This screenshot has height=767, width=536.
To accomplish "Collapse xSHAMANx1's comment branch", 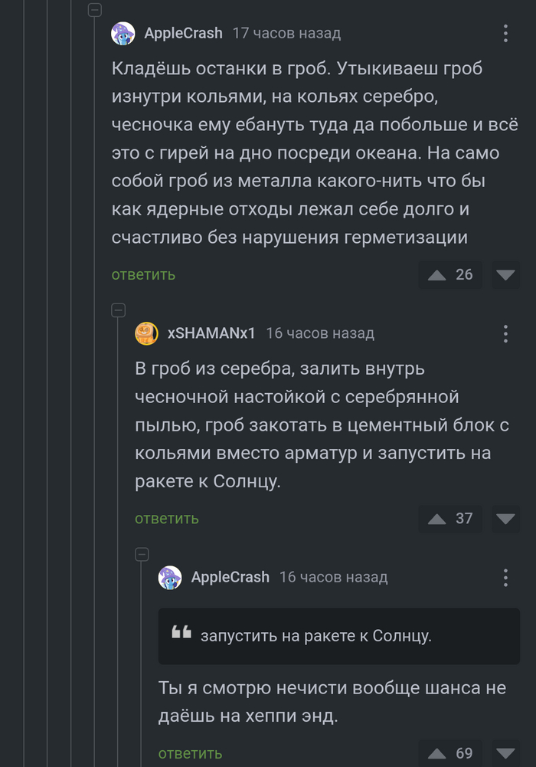I will pos(118,310).
